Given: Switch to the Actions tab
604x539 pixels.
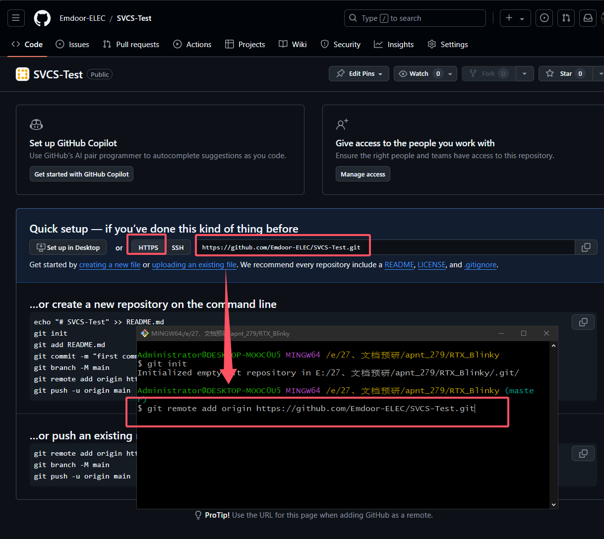Looking at the screenshot, I should 192,45.
